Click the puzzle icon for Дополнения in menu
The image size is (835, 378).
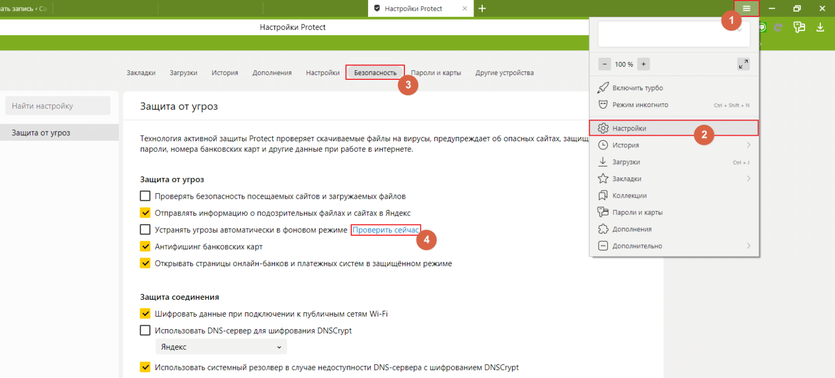pyautogui.click(x=603, y=229)
